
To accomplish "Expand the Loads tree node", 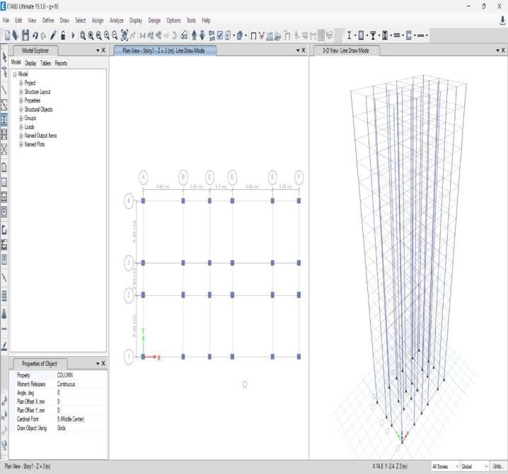I will (21, 127).
